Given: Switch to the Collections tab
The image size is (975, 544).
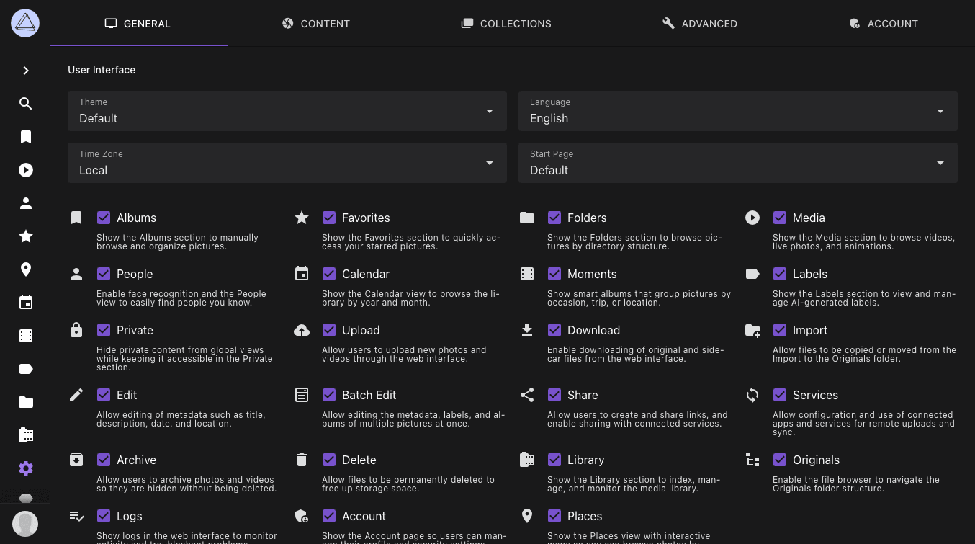Looking at the screenshot, I should coord(506,24).
